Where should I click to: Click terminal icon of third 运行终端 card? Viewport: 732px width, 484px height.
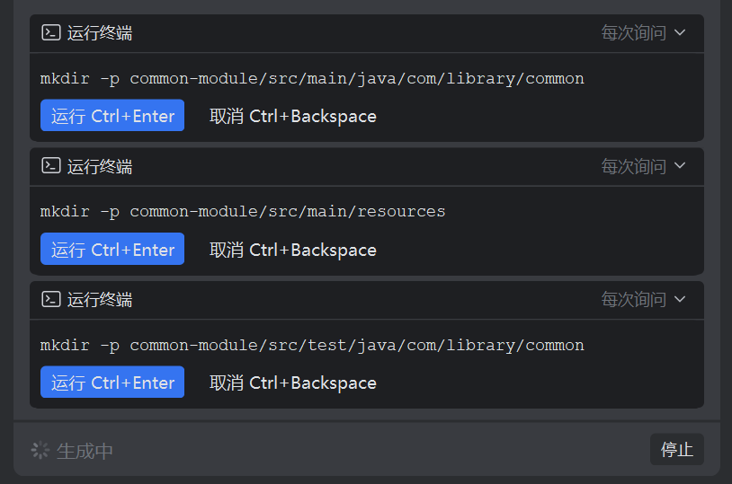[51, 299]
